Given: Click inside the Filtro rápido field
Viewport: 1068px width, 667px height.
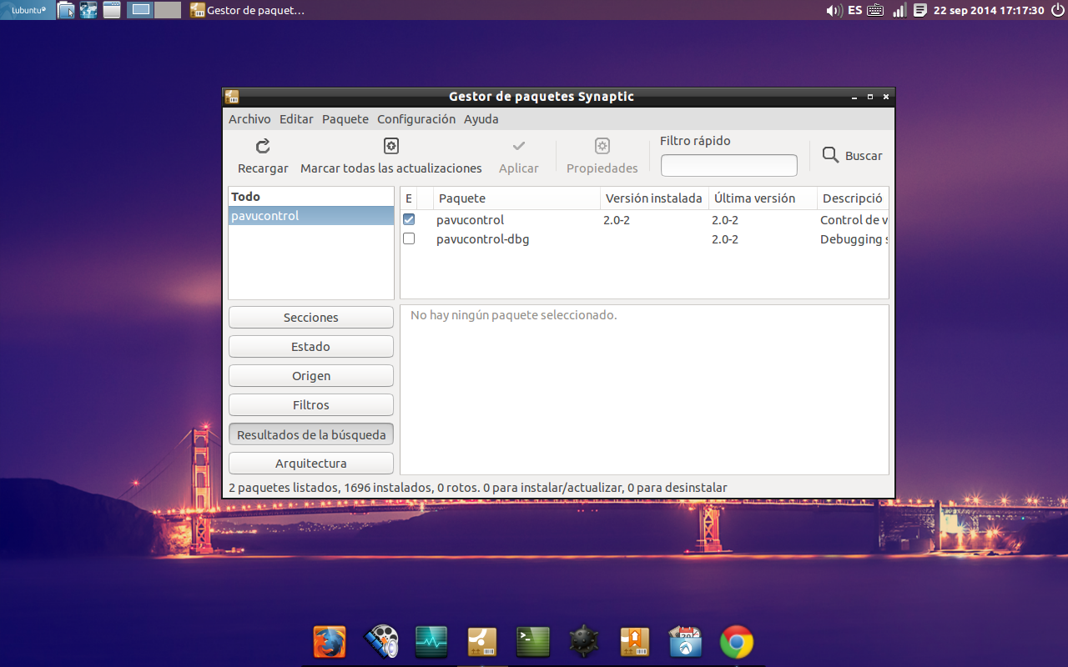Looking at the screenshot, I should click(x=728, y=165).
